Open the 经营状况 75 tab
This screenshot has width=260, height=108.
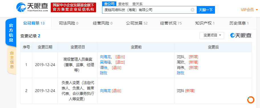pos(171,23)
